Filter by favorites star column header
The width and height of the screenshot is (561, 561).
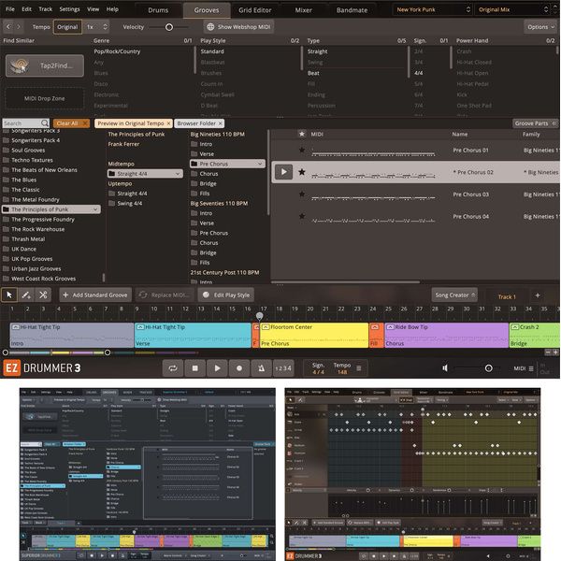302,134
